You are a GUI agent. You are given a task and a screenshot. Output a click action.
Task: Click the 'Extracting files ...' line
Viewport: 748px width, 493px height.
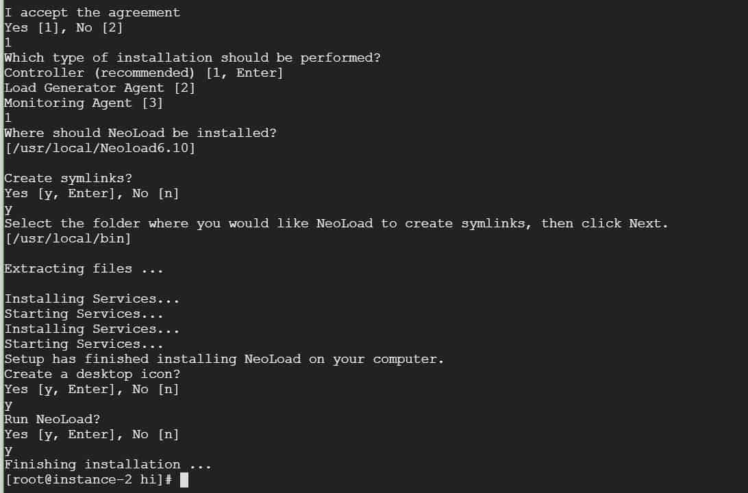tap(84, 269)
